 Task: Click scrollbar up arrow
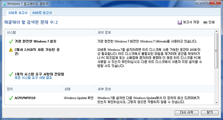(x=216, y=31)
